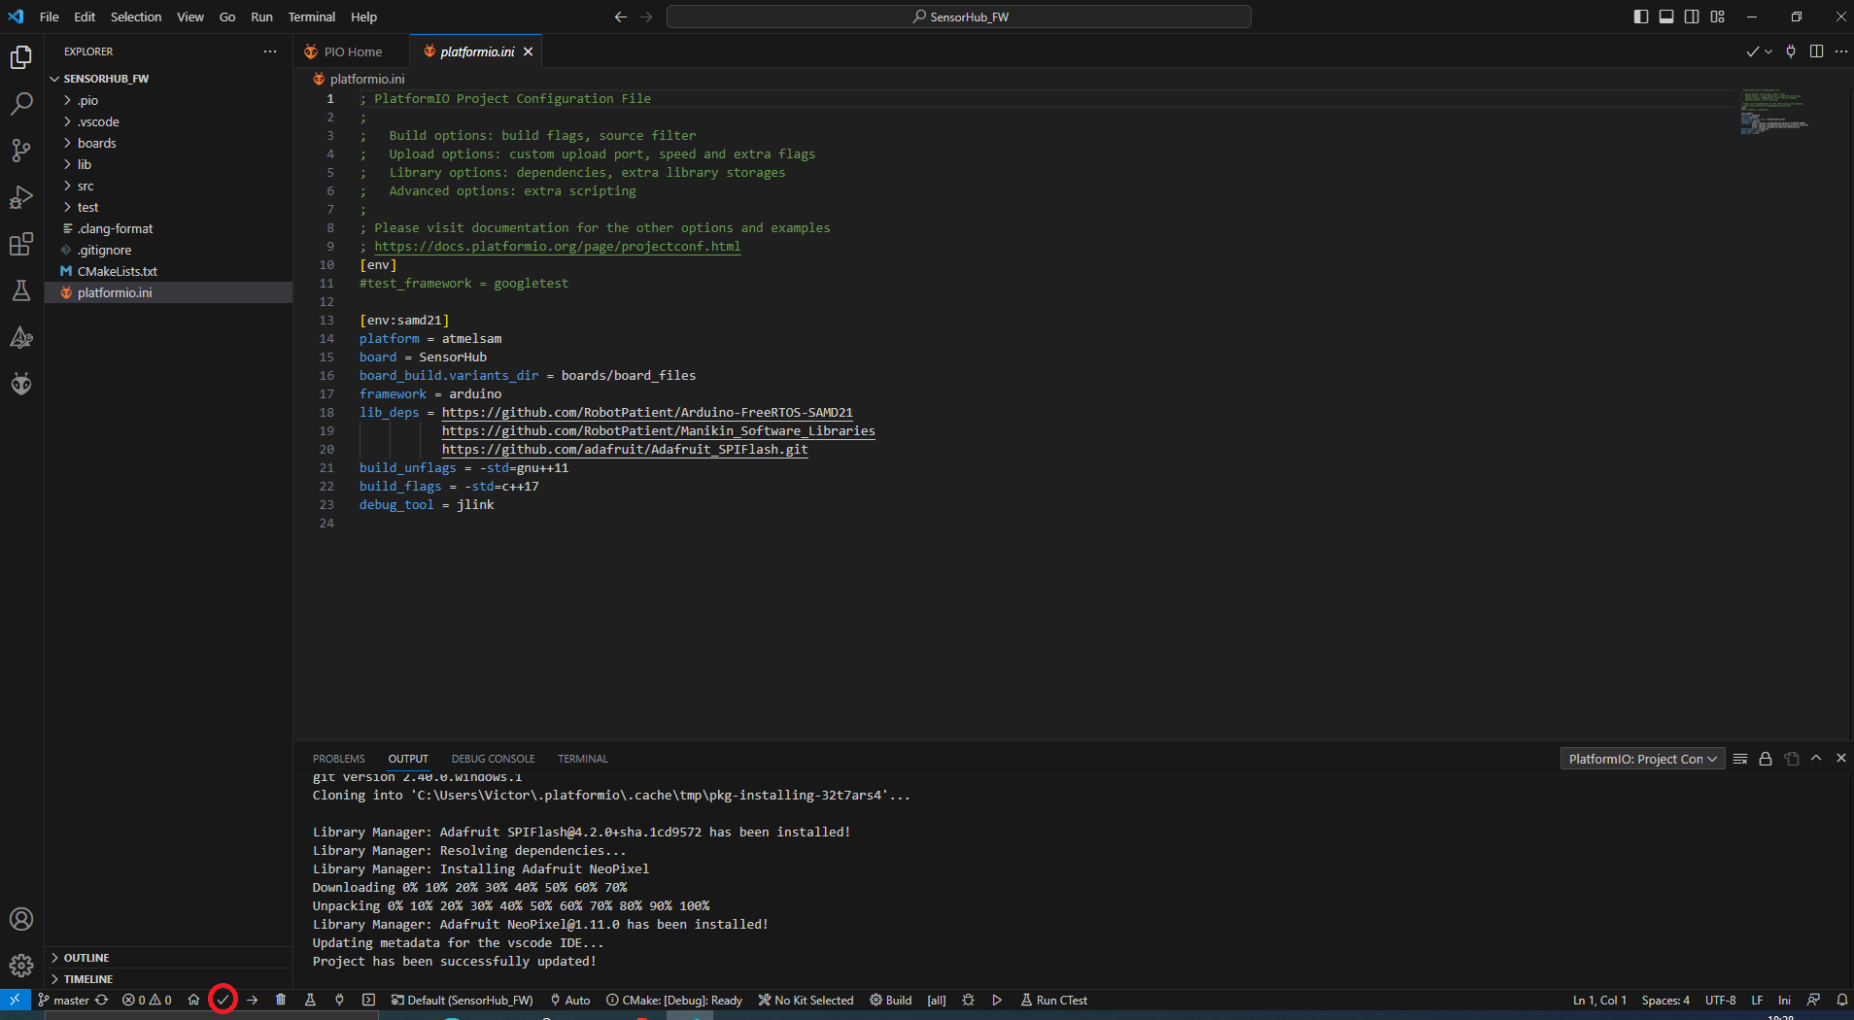The height and width of the screenshot is (1020, 1854).
Task: Clear the output with the Clear Output icon
Action: click(1740, 759)
